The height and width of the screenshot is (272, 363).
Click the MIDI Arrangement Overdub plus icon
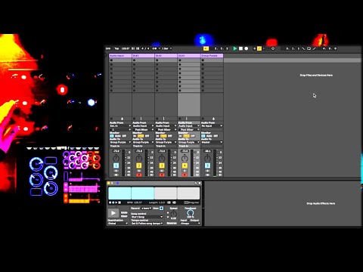coord(254,48)
